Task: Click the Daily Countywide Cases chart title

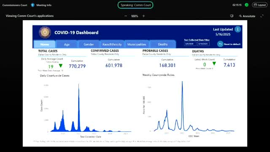Action: (54, 76)
